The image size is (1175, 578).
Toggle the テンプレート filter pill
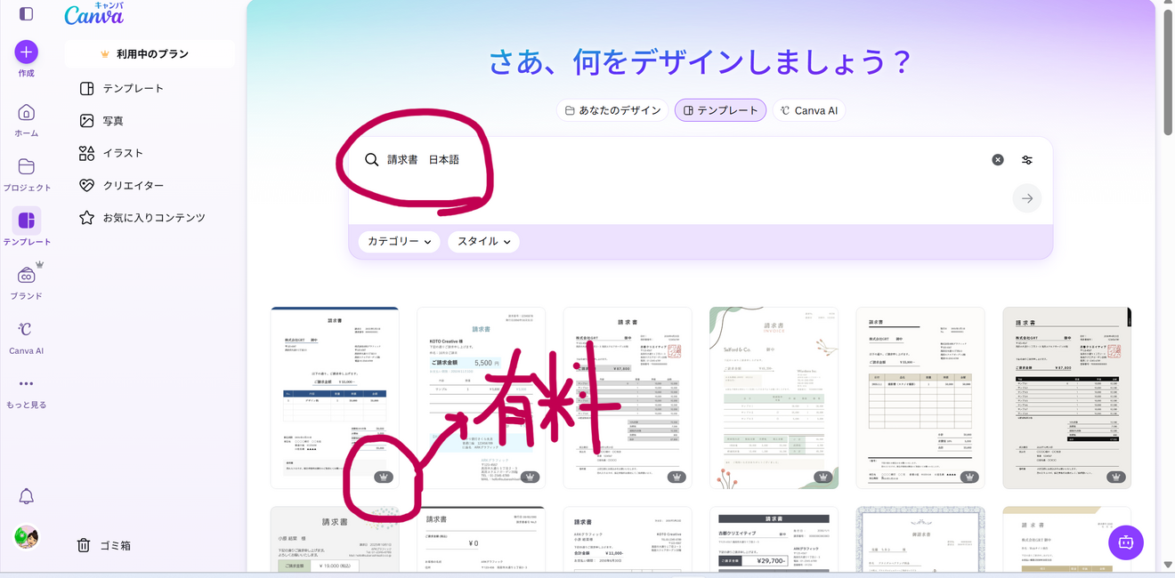point(720,109)
